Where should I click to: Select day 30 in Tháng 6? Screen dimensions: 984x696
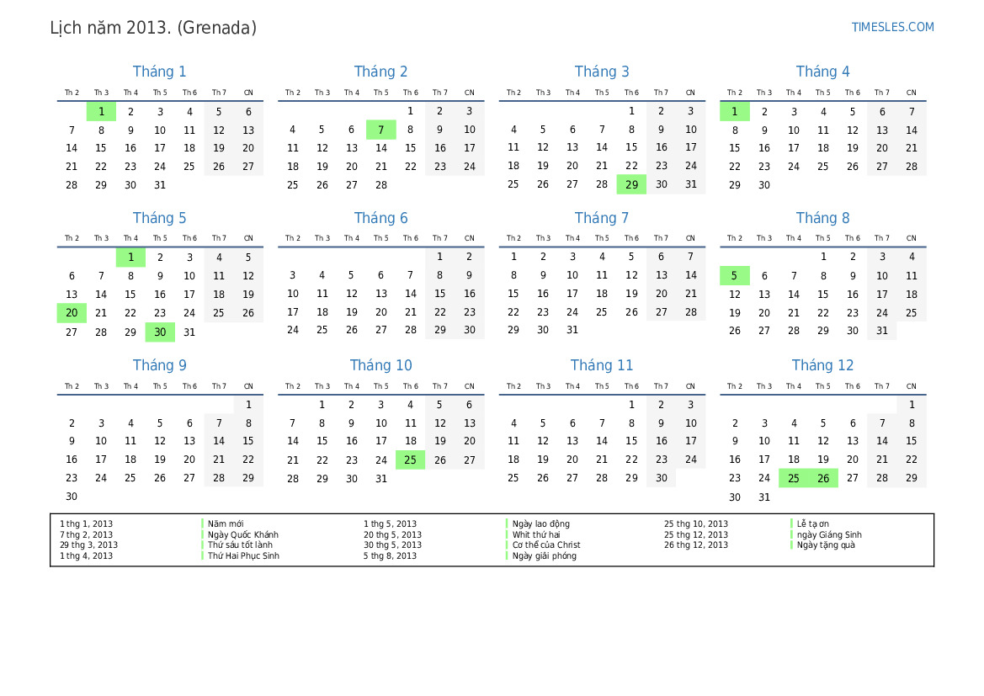click(470, 330)
